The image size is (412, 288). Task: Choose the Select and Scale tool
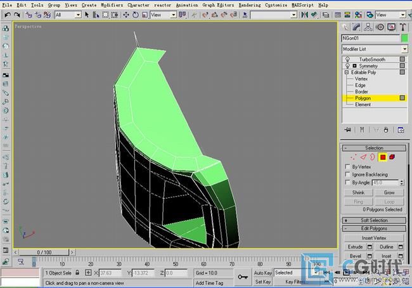(145, 15)
